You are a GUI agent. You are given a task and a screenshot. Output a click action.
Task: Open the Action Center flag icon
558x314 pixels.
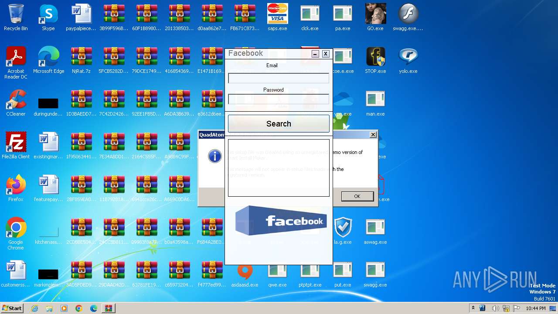point(517,308)
